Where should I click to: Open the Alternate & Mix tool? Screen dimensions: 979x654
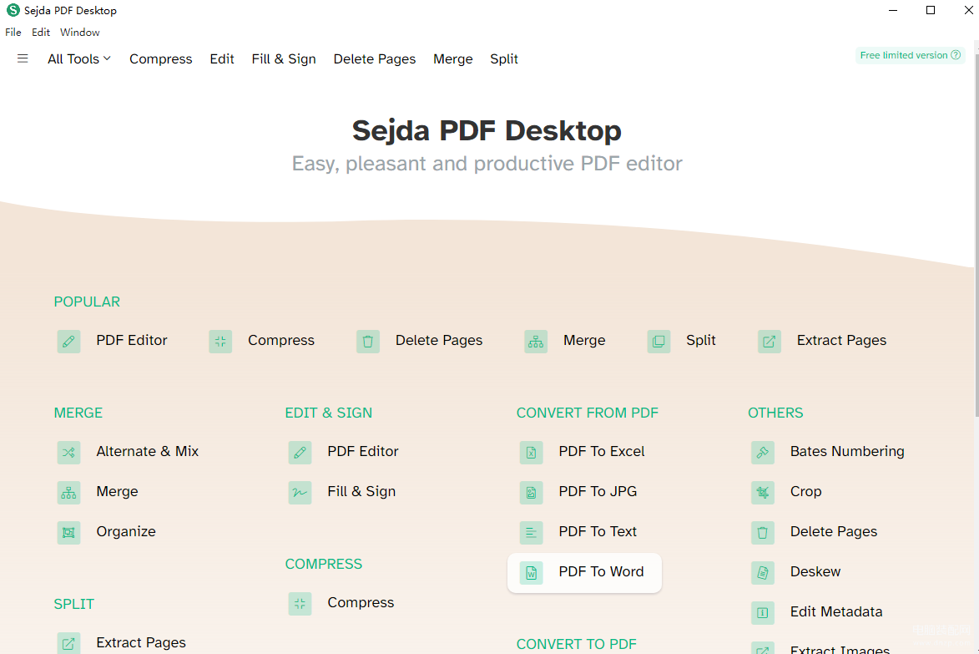click(148, 451)
